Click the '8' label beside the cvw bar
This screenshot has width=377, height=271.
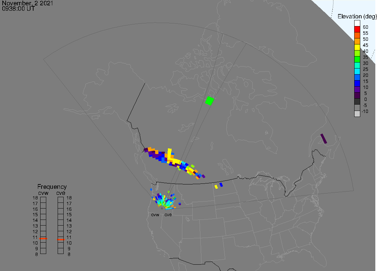point(36,254)
